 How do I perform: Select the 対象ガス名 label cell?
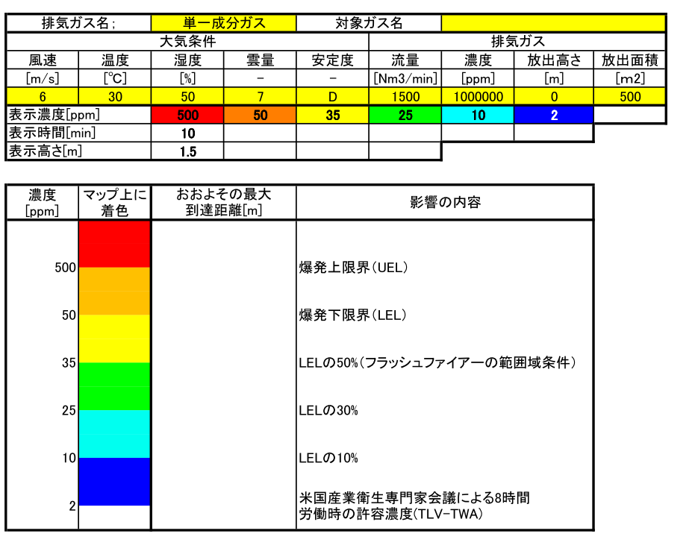[369, 23]
